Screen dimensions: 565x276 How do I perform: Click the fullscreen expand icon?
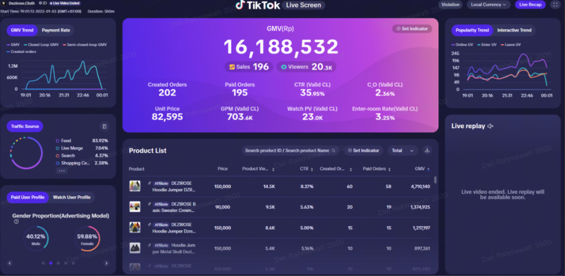click(555, 4)
